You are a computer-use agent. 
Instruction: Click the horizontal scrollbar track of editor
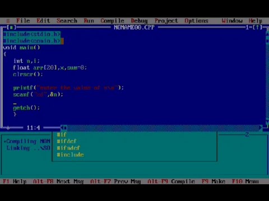click(163, 128)
